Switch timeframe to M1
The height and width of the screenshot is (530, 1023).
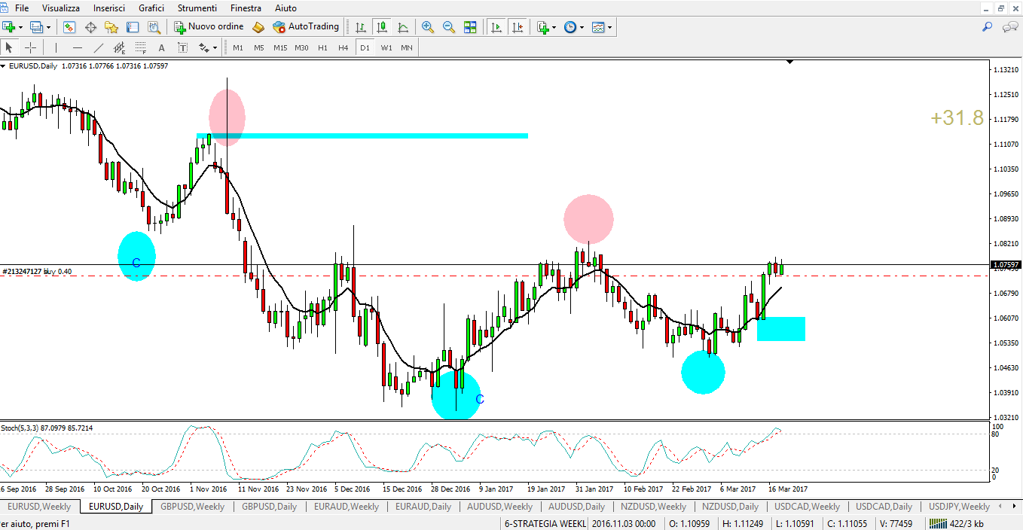[x=238, y=47]
